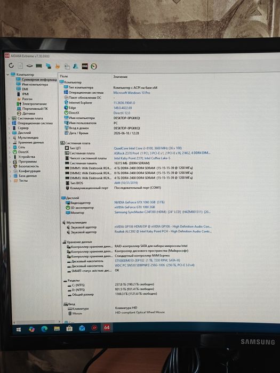Expand the Сеть tree node
The height and width of the screenshot is (373, 280).
10,147
